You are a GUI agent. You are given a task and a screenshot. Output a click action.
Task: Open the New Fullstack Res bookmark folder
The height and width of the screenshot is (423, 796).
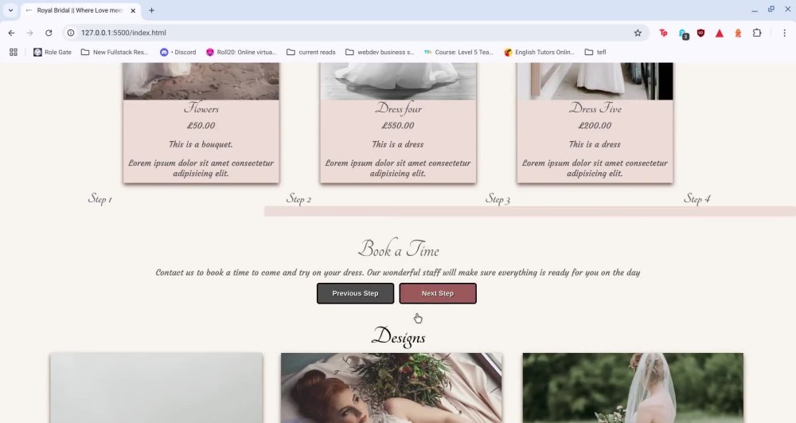pyautogui.click(x=114, y=52)
